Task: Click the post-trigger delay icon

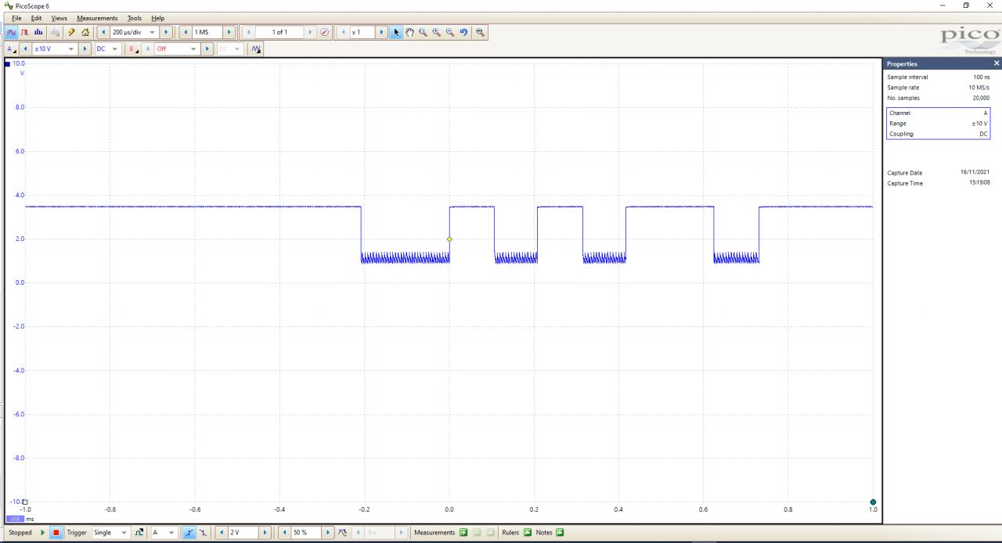Action: point(343,533)
